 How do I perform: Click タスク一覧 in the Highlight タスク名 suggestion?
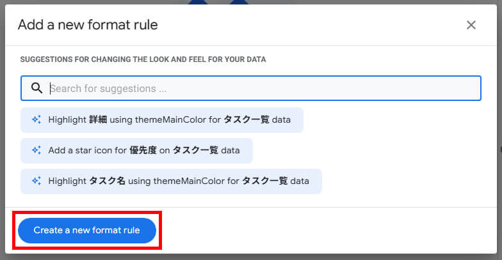[264, 181]
